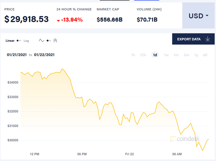Select the 1h time range
Image resolution: width=216 pixels, height=161 pixels.
pyautogui.click(x=133, y=55)
